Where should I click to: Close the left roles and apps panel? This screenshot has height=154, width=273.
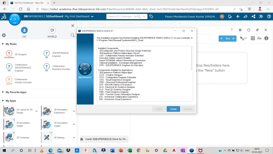click(x=73, y=26)
